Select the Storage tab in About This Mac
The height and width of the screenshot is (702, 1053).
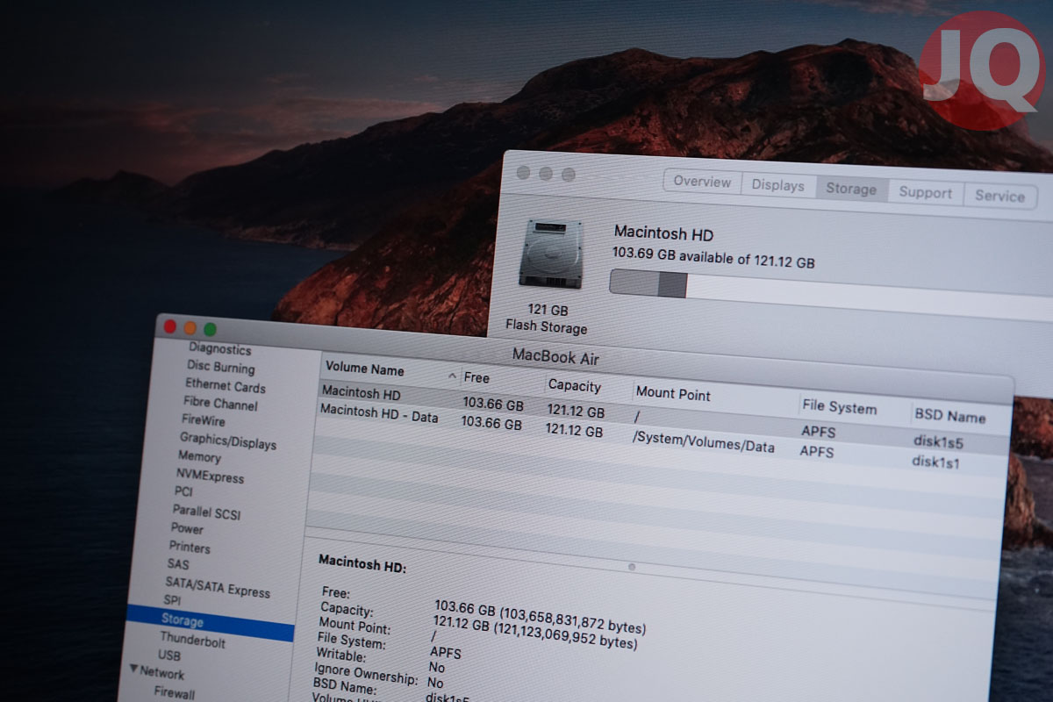(x=851, y=189)
